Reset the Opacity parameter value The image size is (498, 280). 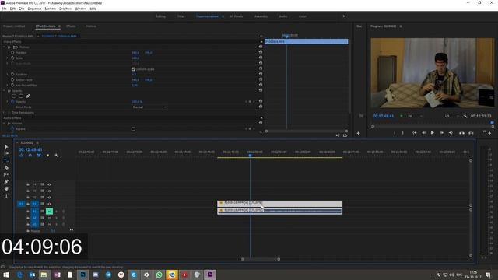(x=261, y=101)
